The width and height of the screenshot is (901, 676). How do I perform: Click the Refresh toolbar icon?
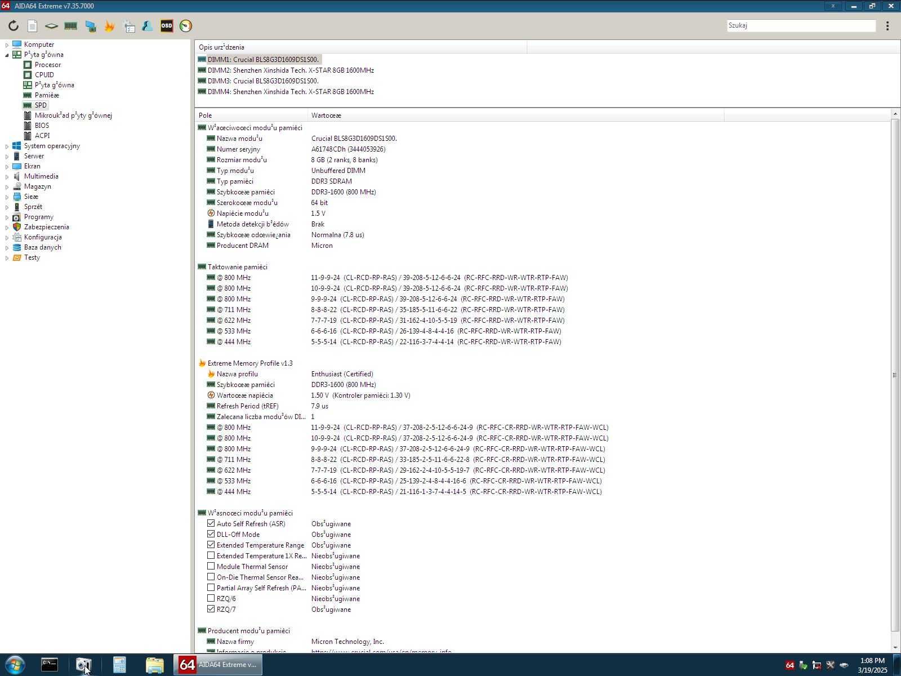14,26
